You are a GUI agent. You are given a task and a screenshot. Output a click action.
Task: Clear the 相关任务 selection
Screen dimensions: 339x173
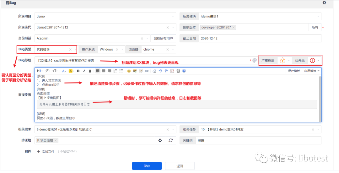[x=313, y=130]
